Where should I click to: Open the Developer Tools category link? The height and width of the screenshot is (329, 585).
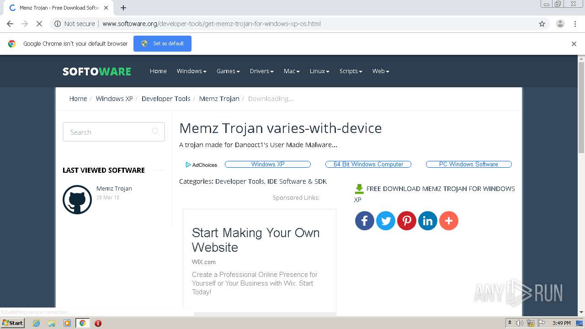click(239, 181)
